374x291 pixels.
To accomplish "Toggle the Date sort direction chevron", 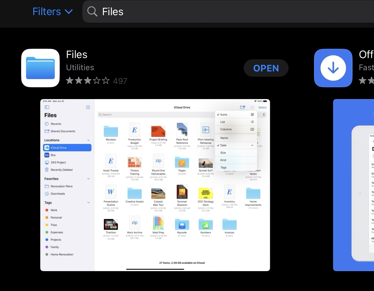I will pos(252,145).
